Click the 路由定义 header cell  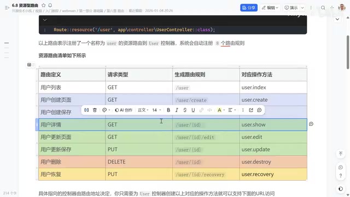pos(72,74)
